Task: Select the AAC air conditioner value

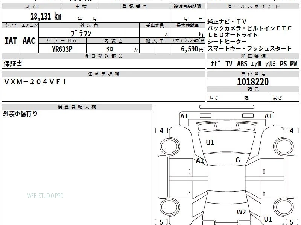Action: click(x=29, y=41)
